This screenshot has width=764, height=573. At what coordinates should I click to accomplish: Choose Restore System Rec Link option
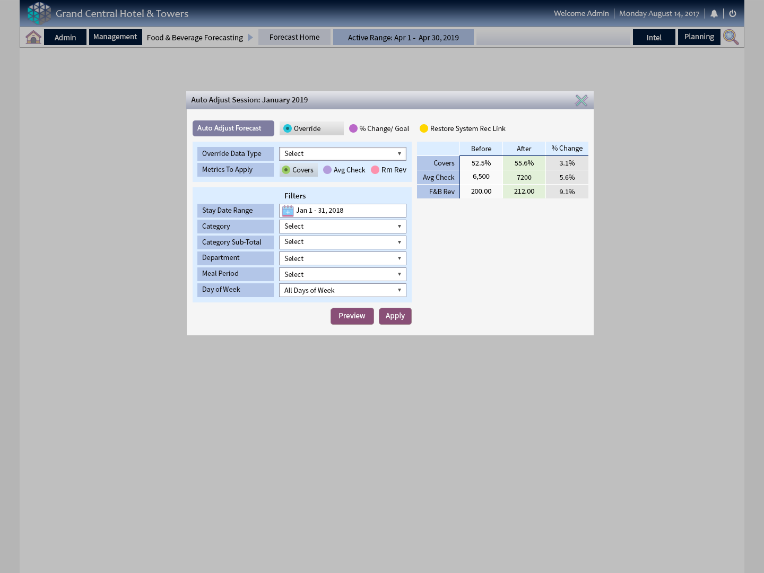click(424, 128)
